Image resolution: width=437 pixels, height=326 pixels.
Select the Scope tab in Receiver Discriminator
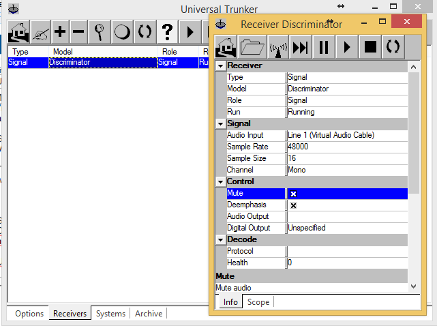pyautogui.click(x=258, y=302)
